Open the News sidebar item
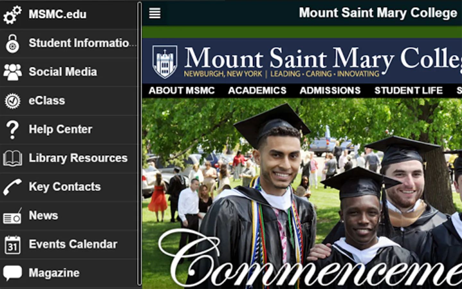The height and width of the screenshot is (289, 462). coord(69,216)
